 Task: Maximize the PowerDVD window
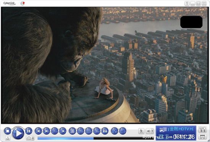[x=198, y=3]
